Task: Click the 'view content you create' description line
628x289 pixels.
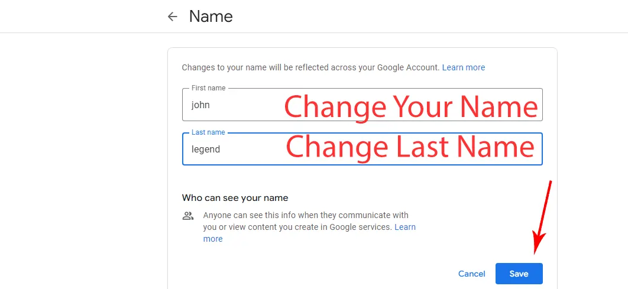Action: tap(297, 228)
